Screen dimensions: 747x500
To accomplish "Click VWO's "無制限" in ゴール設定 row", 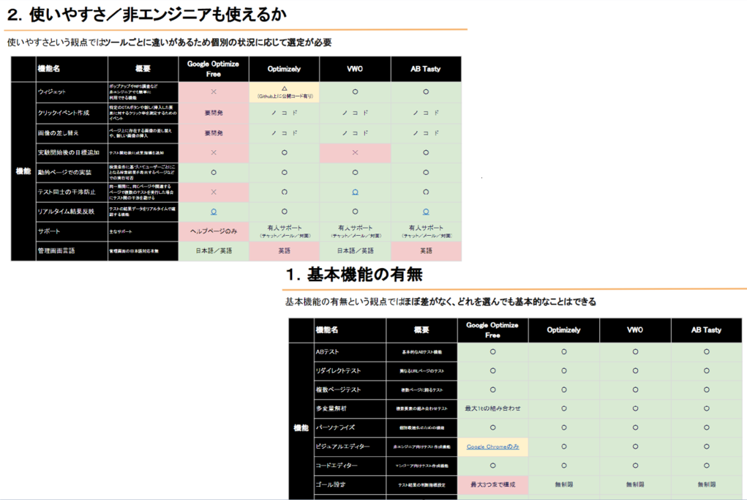I will coord(635,485).
